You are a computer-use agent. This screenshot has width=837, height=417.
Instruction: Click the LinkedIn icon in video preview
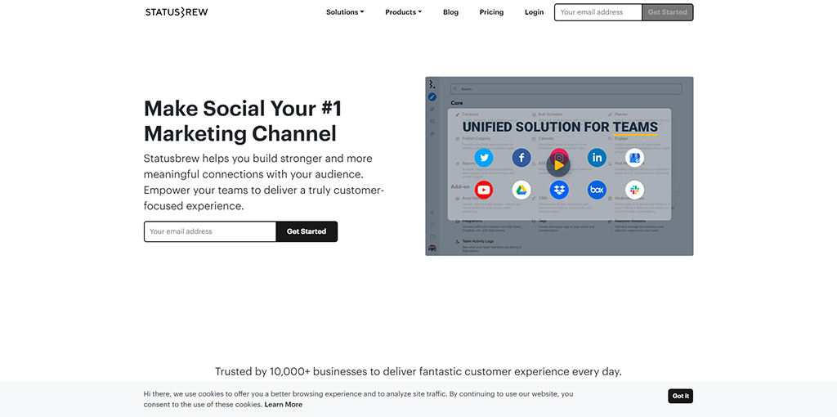(x=597, y=158)
